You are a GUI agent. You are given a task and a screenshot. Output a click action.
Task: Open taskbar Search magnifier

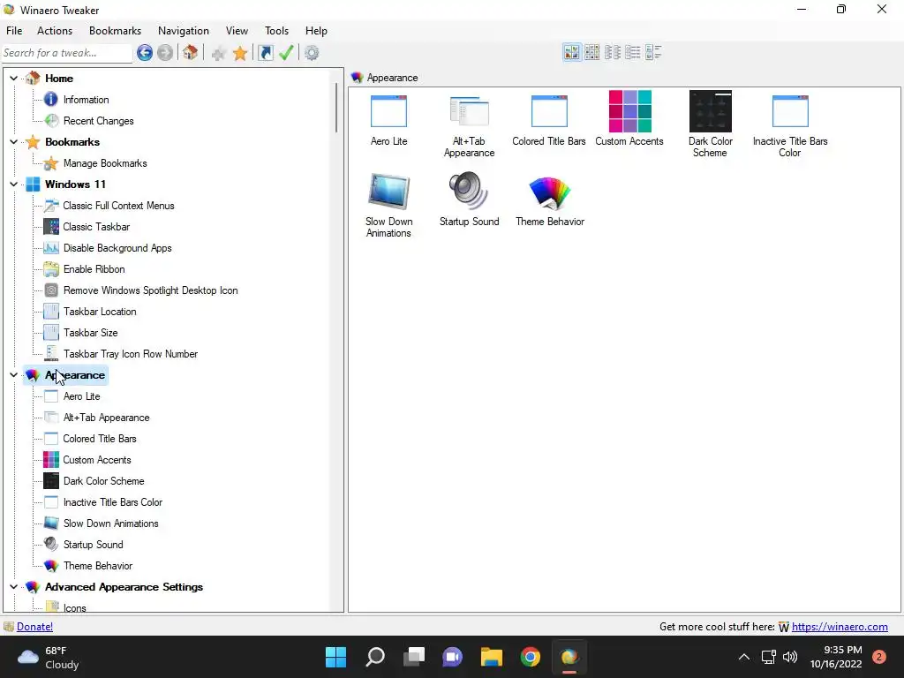374,657
